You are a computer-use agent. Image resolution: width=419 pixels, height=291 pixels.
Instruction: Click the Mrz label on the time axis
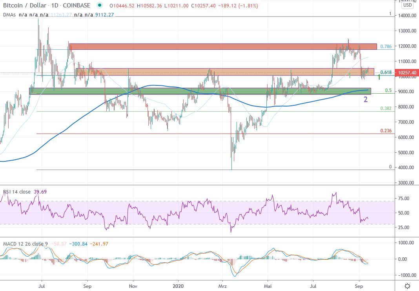click(x=222, y=286)
